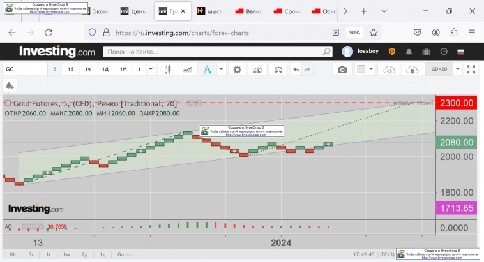Switch to the Экон browser tab
The image size is (484, 262).
pos(98,11)
